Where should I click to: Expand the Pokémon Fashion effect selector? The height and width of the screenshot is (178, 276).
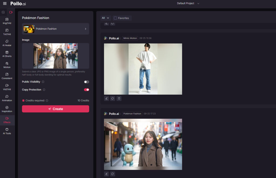56,29
